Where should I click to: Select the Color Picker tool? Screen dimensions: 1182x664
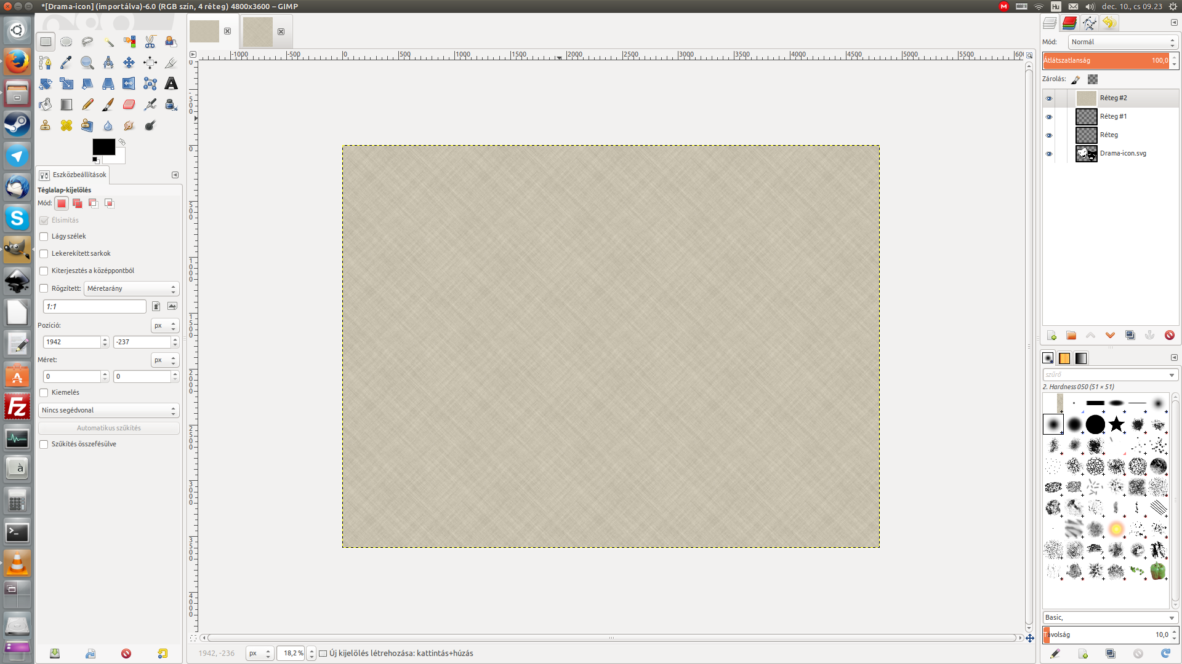(x=66, y=63)
